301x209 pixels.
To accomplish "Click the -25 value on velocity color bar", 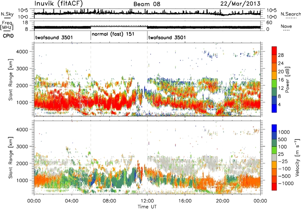I will 283,161.
